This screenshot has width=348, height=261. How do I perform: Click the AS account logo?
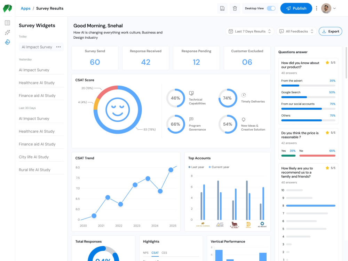coord(220,224)
